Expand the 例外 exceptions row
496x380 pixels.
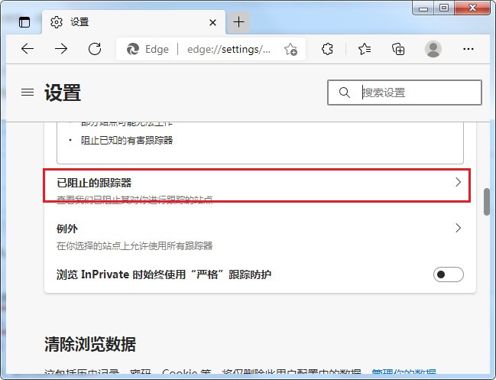260,236
